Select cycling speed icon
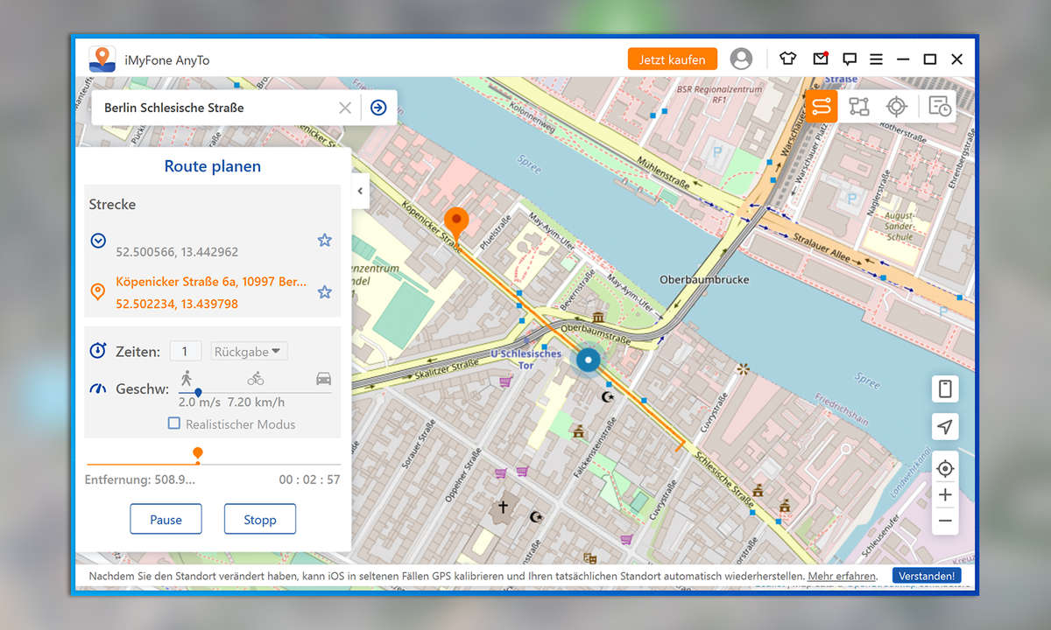The height and width of the screenshot is (630, 1051). point(256,379)
